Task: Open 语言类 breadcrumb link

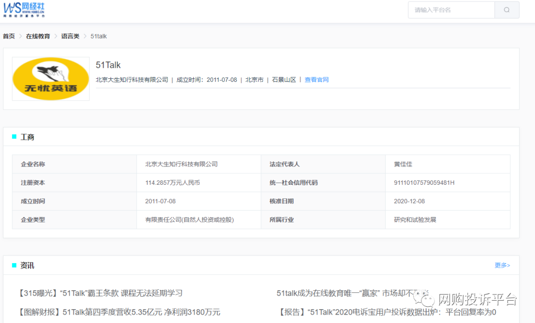Action: (70, 36)
